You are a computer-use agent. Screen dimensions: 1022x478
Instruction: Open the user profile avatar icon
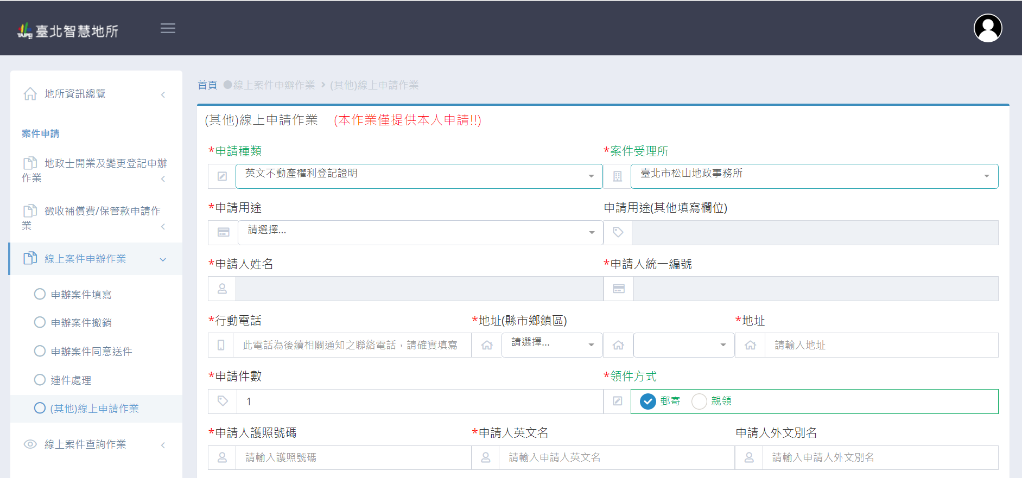(987, 28)
